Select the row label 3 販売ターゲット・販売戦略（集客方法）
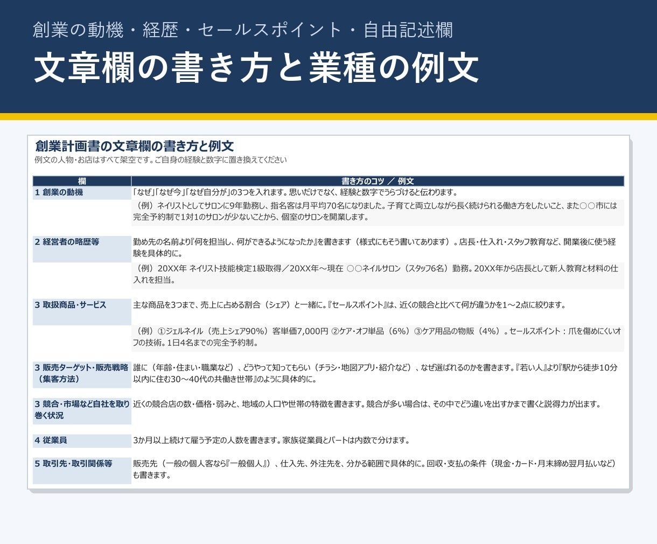This screenshot has height=544, width=657. pyautogui.click(x=82, y=374)
